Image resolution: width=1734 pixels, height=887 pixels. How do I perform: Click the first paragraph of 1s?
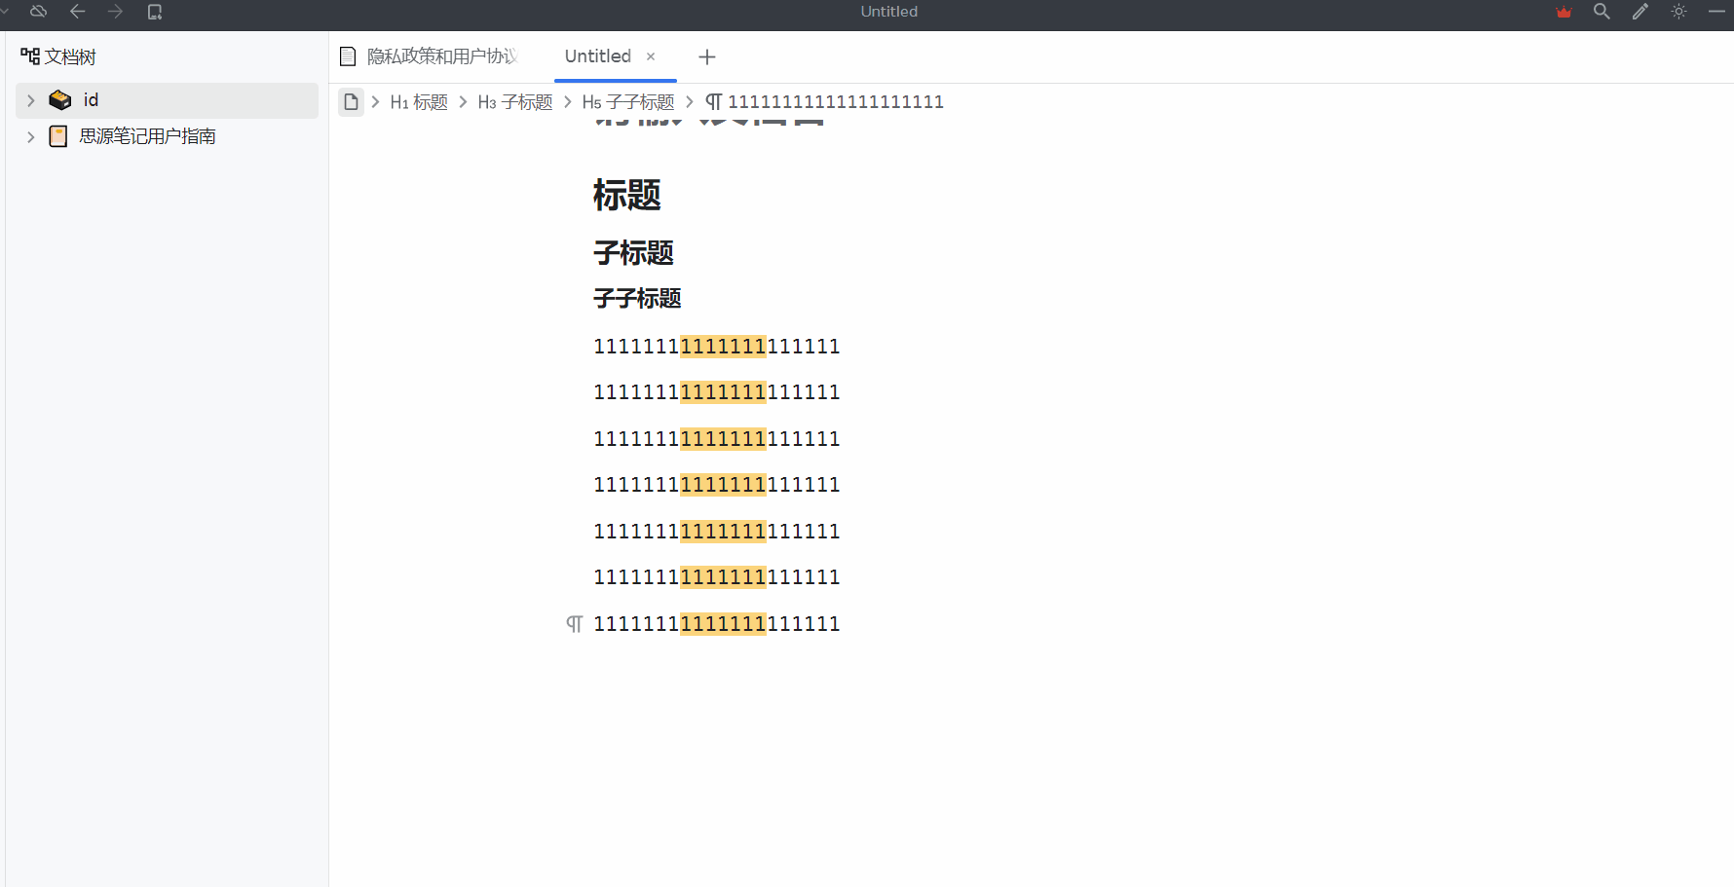pyautogui.click(x=717, y=347)
